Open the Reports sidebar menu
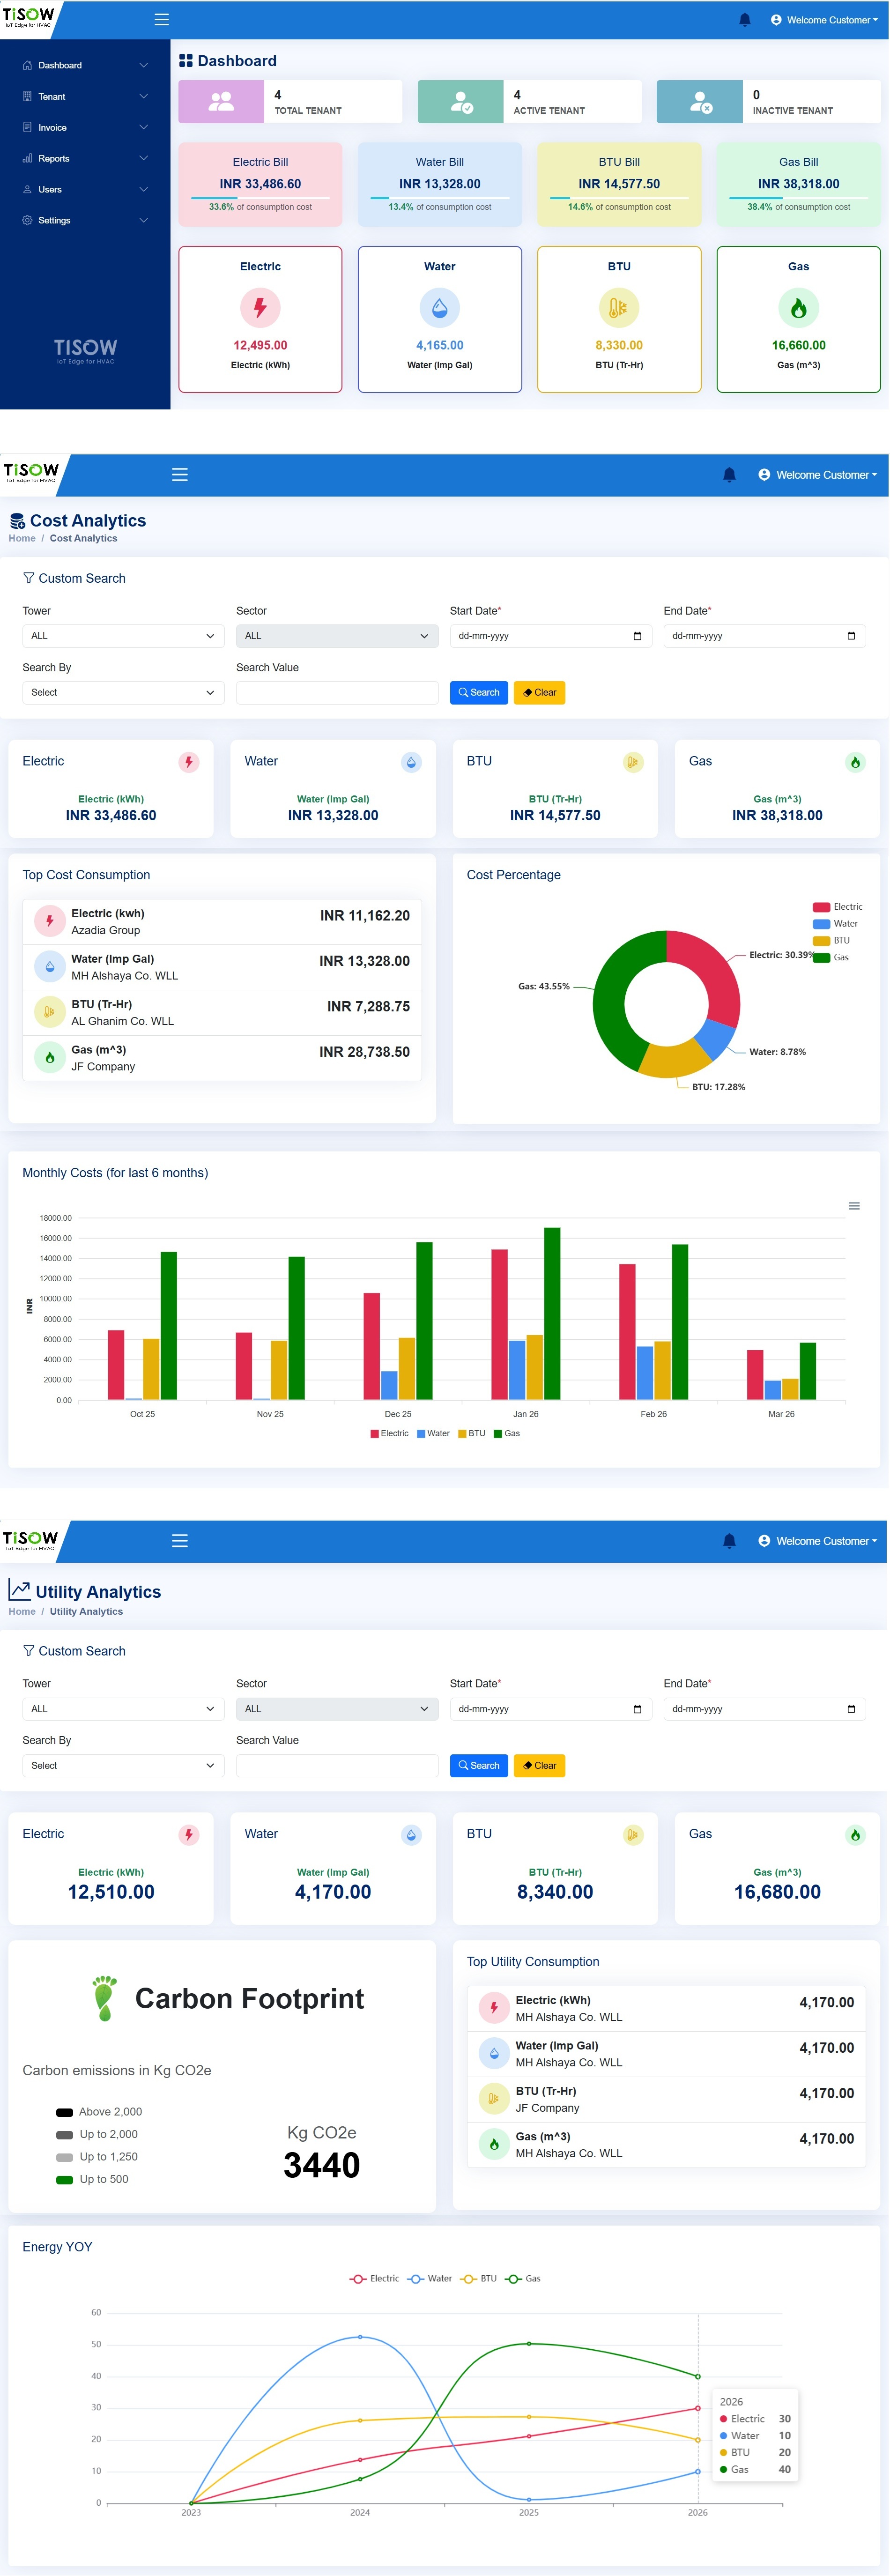The width and height of the screenshot is (890, 2576). pyautogui.click(x=85, y=158)
